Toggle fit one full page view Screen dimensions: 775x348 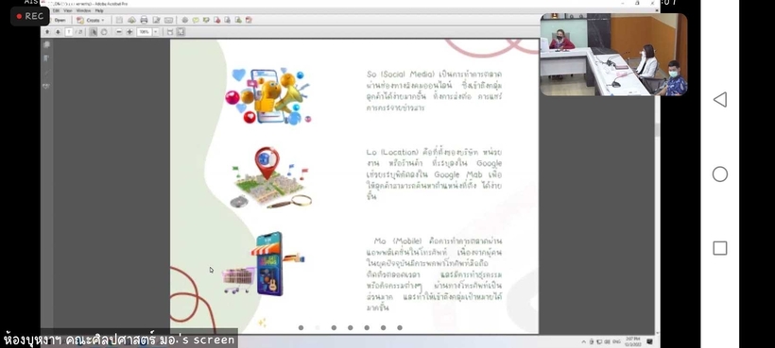coord(181,32)
